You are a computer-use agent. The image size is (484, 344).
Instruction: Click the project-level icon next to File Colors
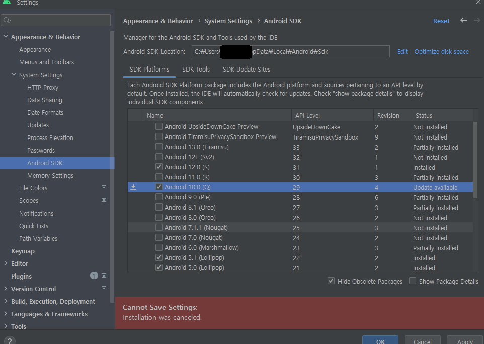(104, 187)
